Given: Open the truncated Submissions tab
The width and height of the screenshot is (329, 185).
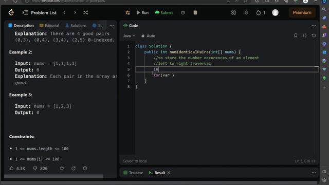Looking at the screenshot, I should pyautogui.click(x=97, y=25).
